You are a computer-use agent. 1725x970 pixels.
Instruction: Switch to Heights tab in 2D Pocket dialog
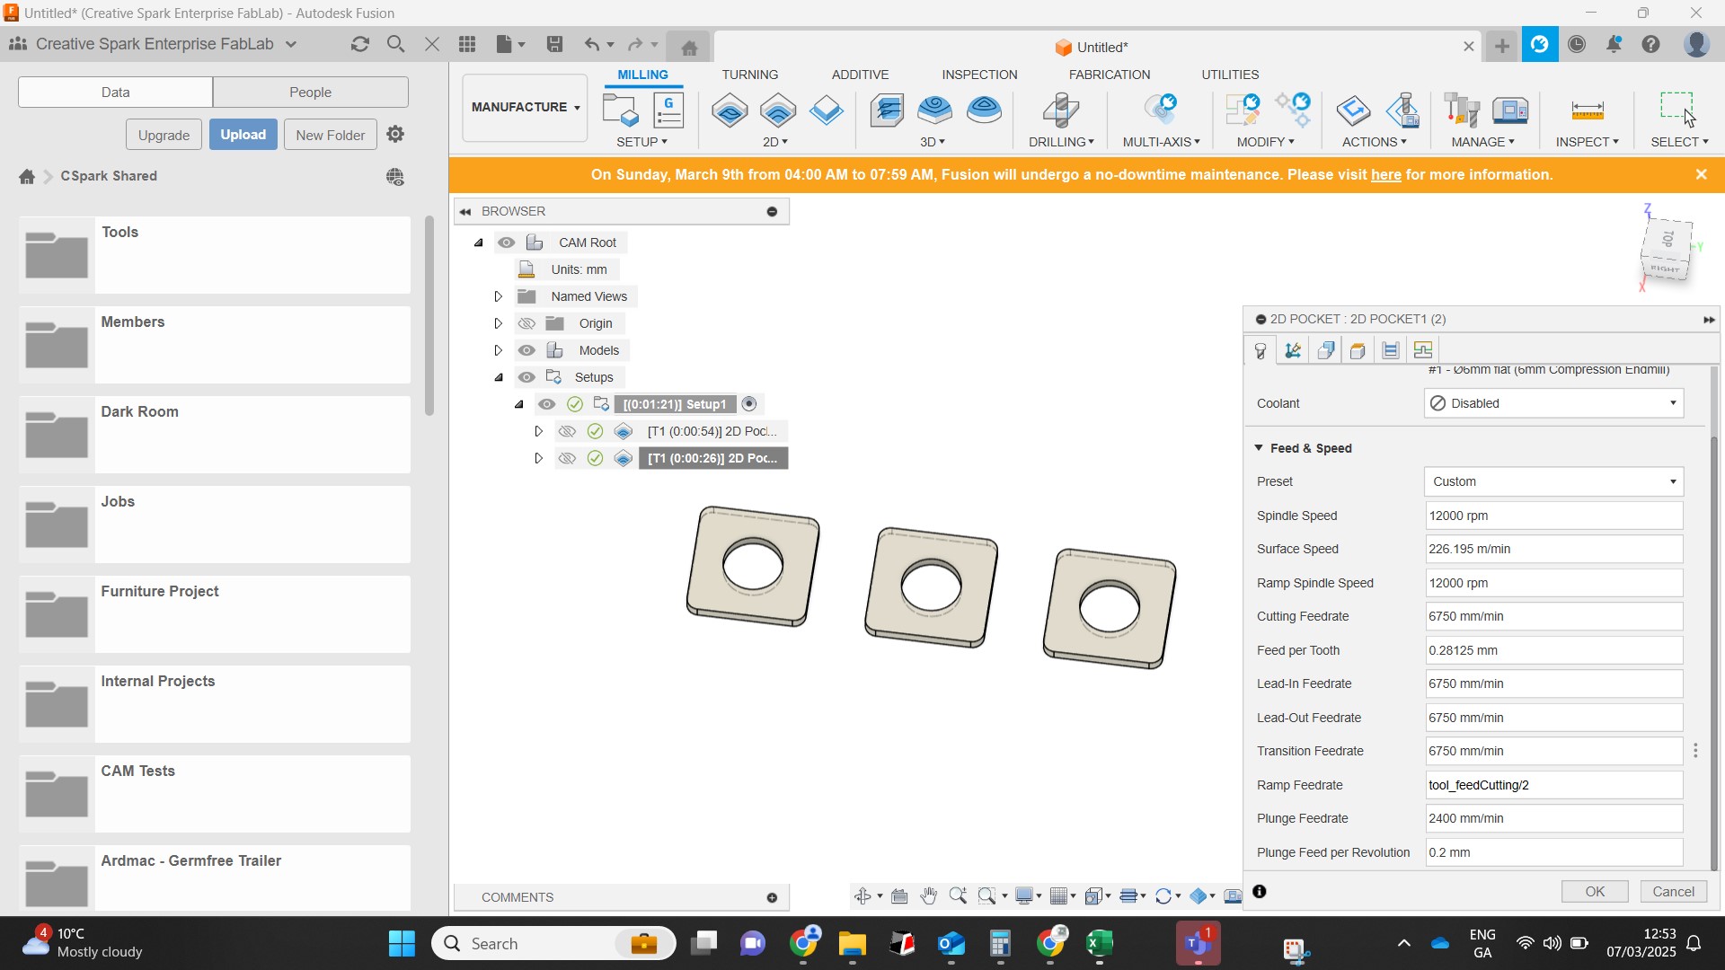[1358, 350]
